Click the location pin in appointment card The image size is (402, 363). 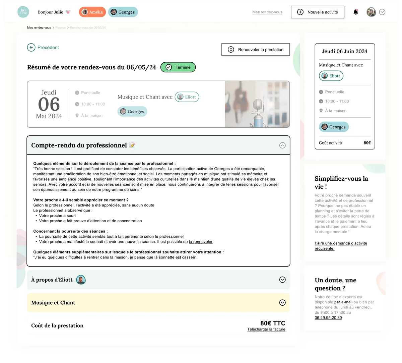[77, 116]
